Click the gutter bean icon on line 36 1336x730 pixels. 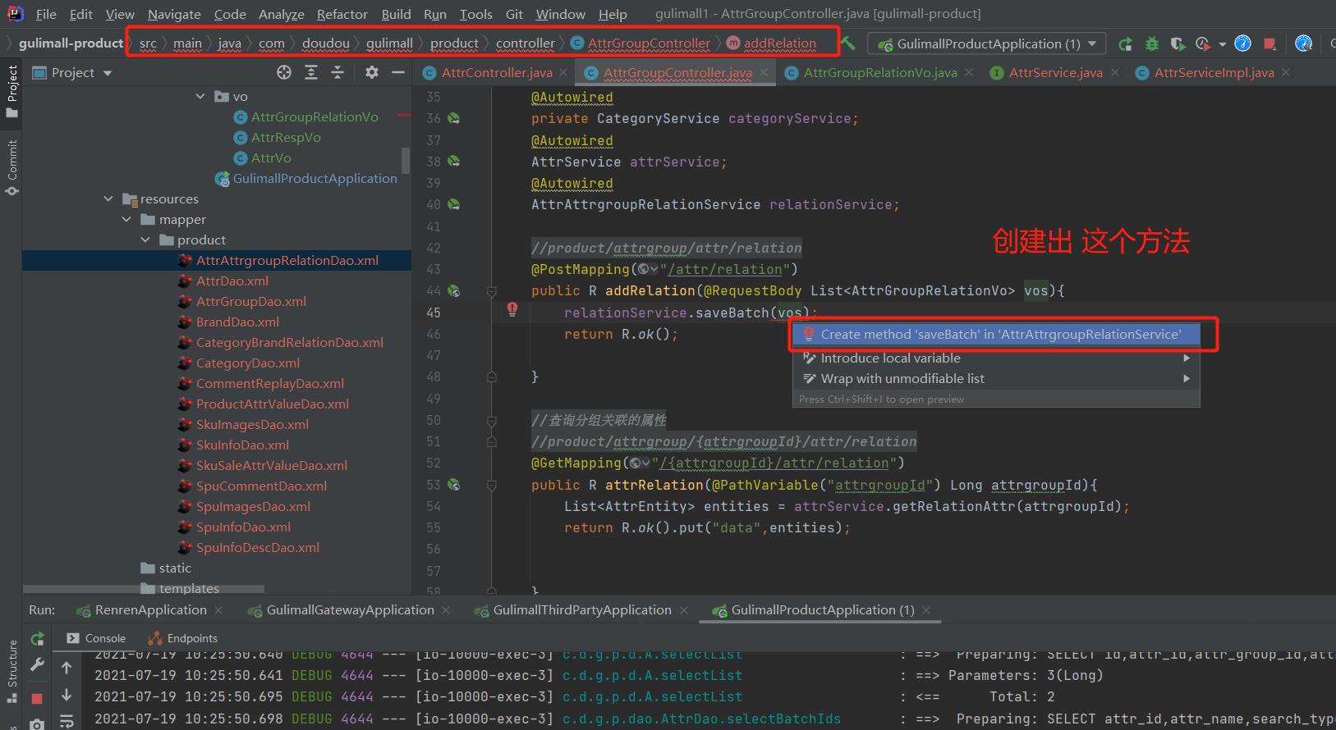[453, 118]
